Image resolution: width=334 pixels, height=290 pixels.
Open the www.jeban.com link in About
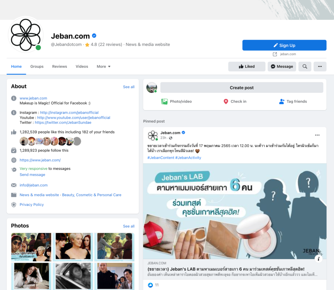pos(34,98)
